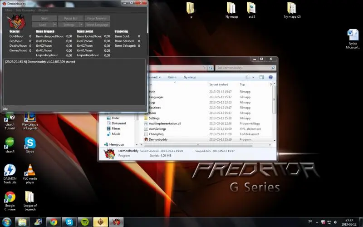Expand the Load button dropdown arrow

point(55,25)
